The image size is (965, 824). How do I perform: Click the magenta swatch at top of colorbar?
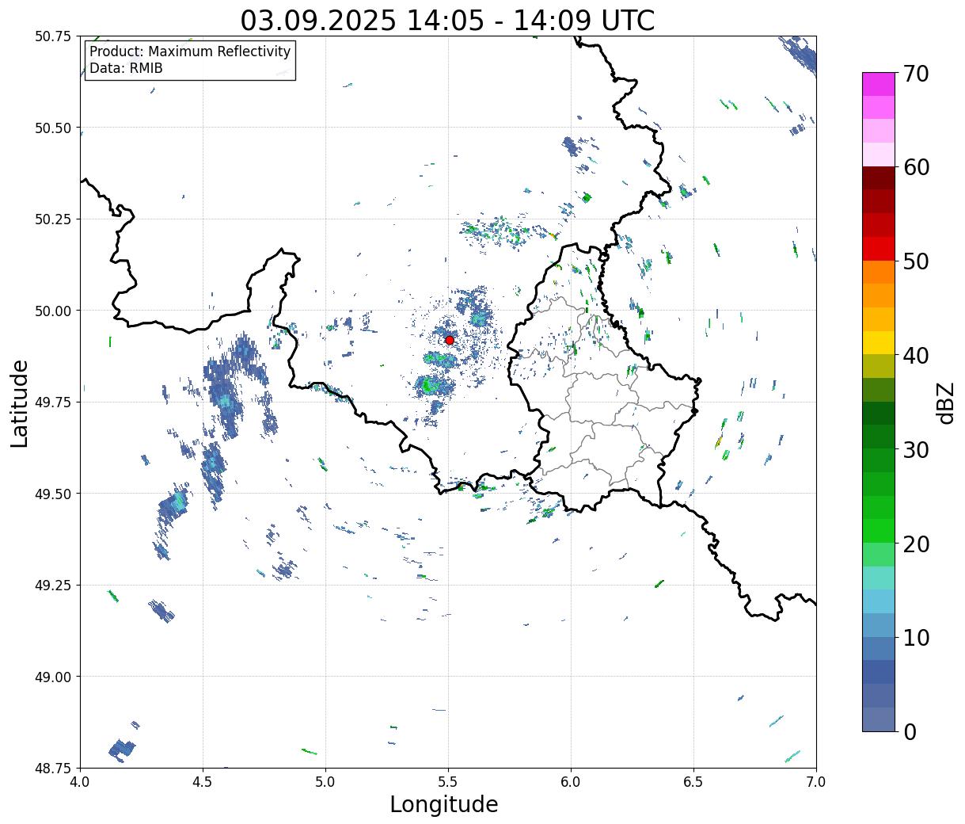click(879, 84)
